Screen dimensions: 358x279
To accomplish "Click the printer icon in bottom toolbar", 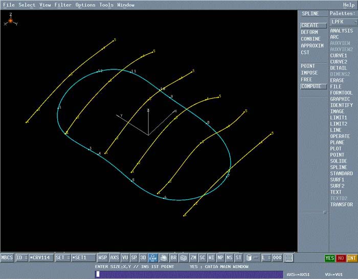I will (x=164, y=258).
